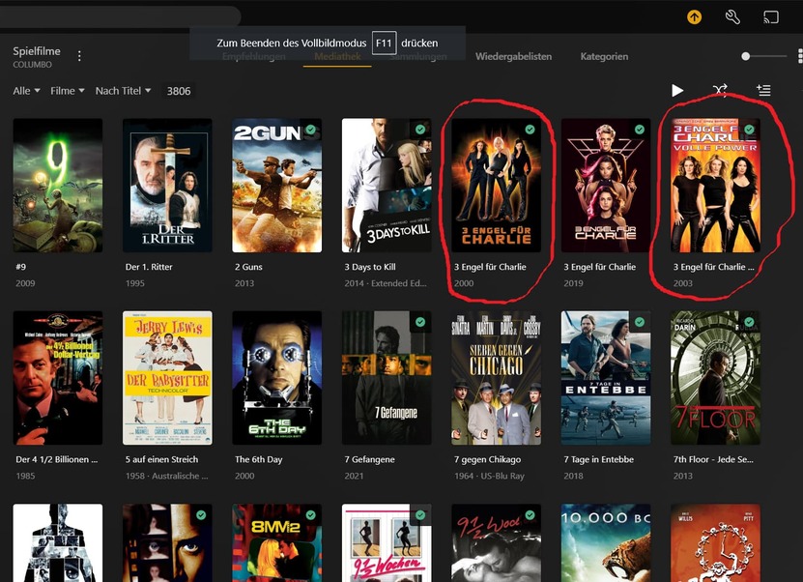Toggle watched checkmark on 7th Floor poster

749,322
